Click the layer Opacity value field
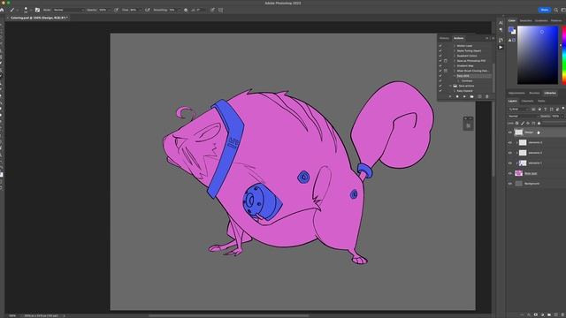566x318 pixels. pos(556,117)
